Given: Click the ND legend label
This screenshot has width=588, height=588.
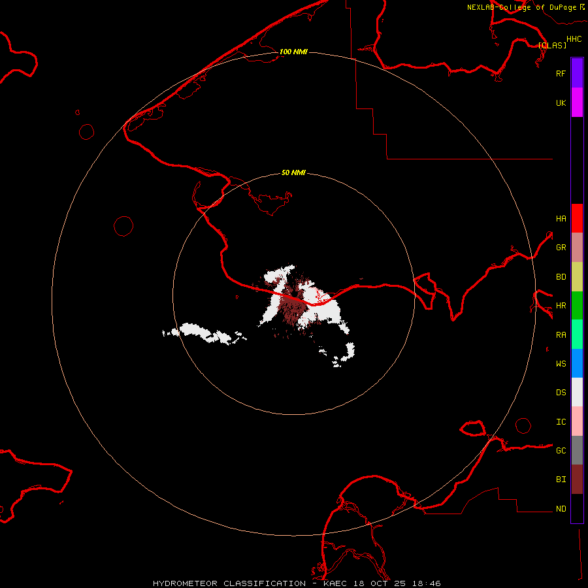Looking at the screenshot, I should click(561, 509).
